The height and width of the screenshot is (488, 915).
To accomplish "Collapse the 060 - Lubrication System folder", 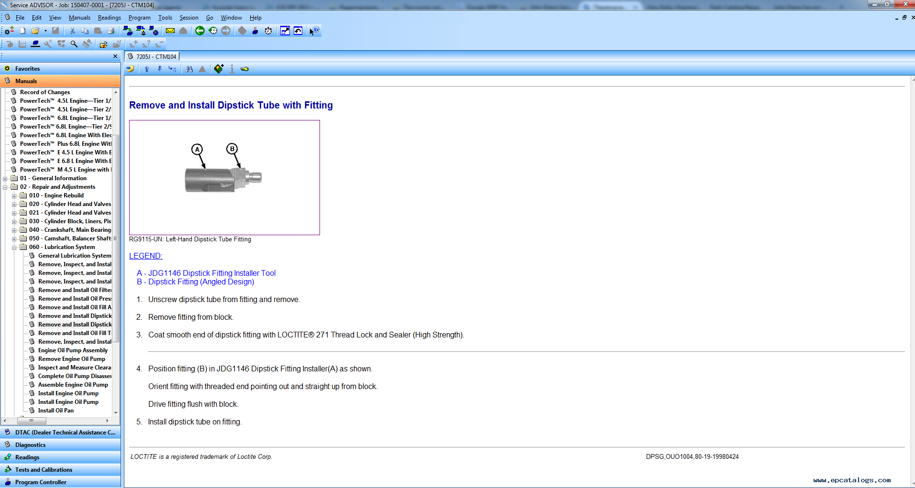I will coord(14,247).
